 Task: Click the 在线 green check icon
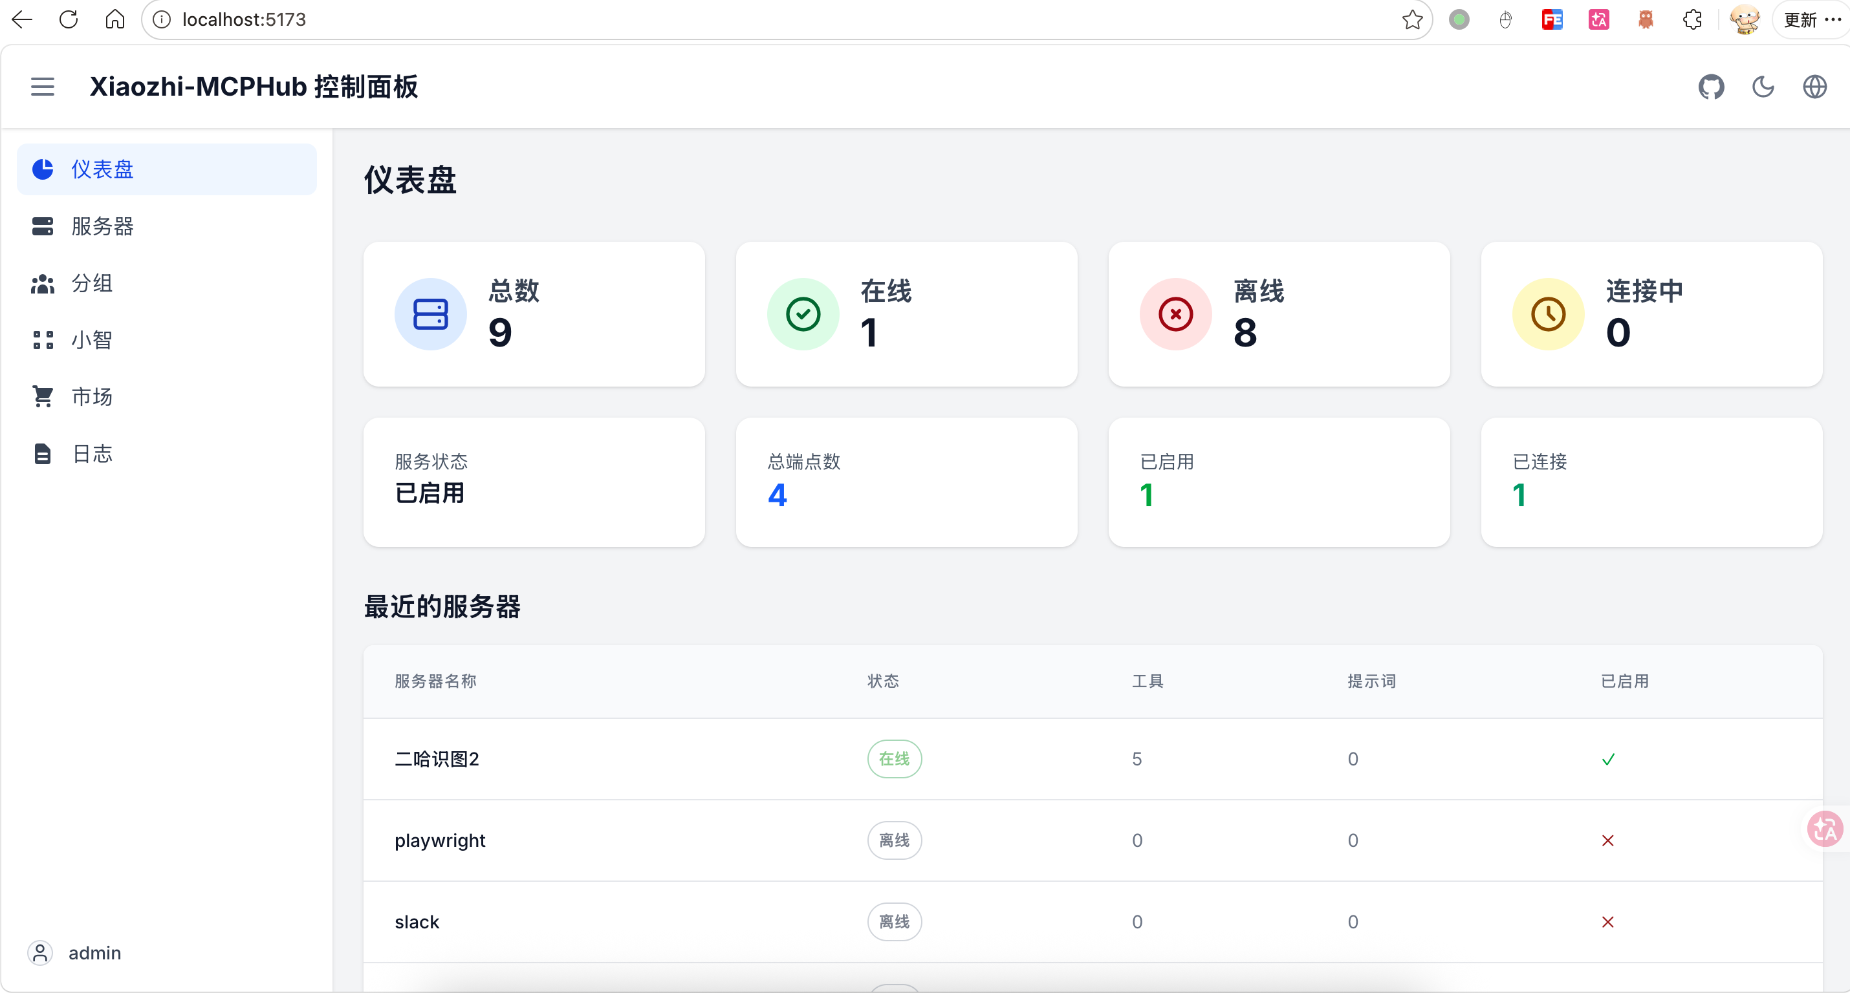pyautogui.click(x=803, y=314)
